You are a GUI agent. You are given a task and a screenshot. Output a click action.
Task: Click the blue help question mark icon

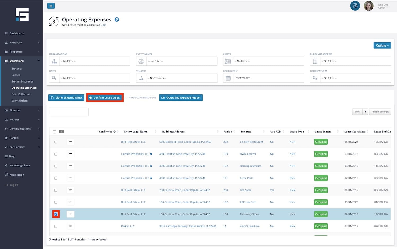coord(117,20)
